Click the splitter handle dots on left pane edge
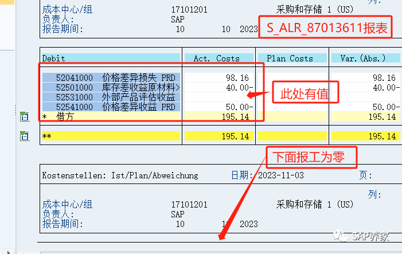 (15, 110)
